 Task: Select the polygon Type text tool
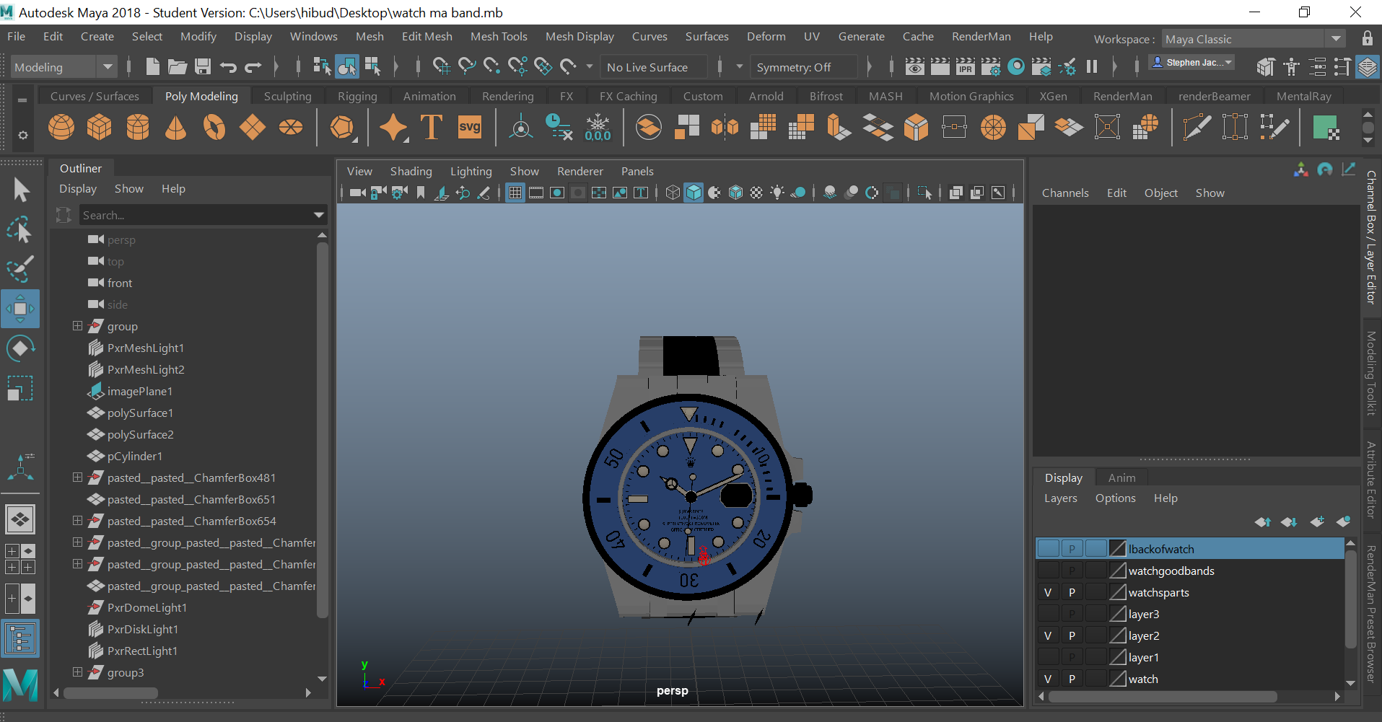(x=432, y=128)
